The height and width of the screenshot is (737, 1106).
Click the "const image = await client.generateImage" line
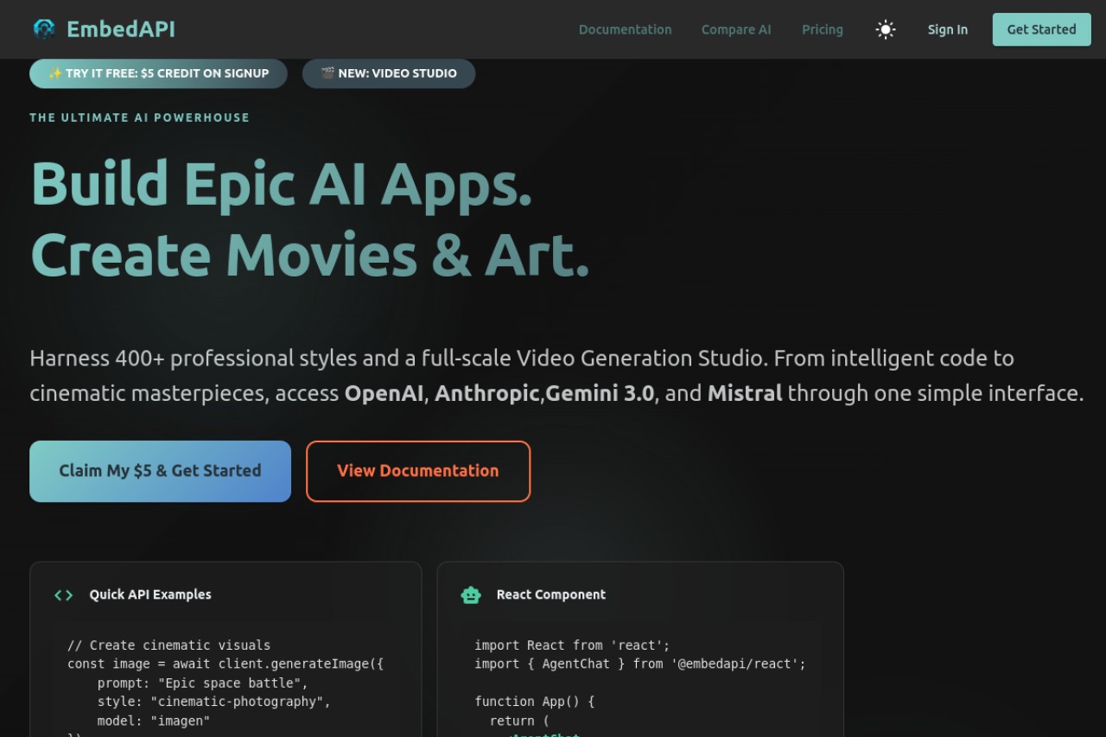pyautogui.click(x=226, y=664)
